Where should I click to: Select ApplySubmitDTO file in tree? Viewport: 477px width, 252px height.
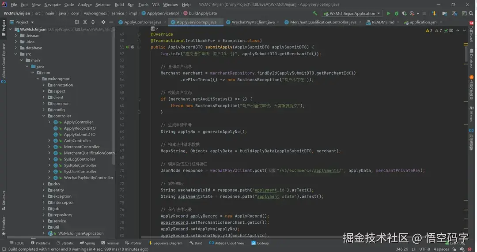point(79,135)
